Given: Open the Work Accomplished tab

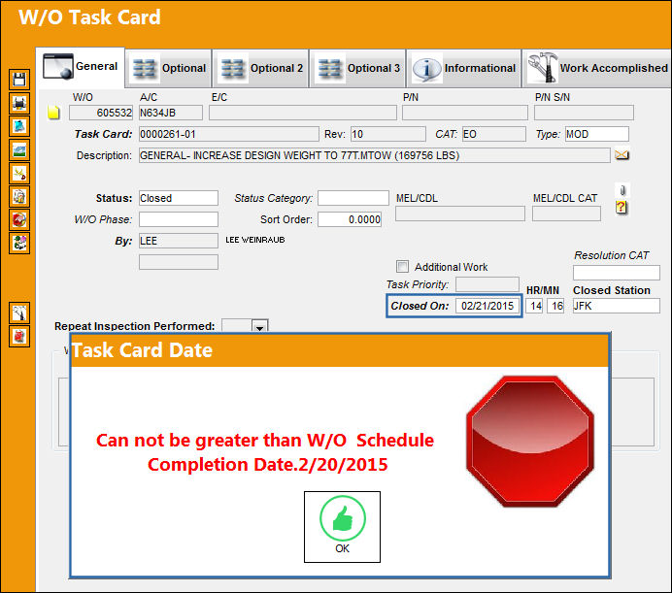Looking at the screenshot, I should tap(597, 69).
